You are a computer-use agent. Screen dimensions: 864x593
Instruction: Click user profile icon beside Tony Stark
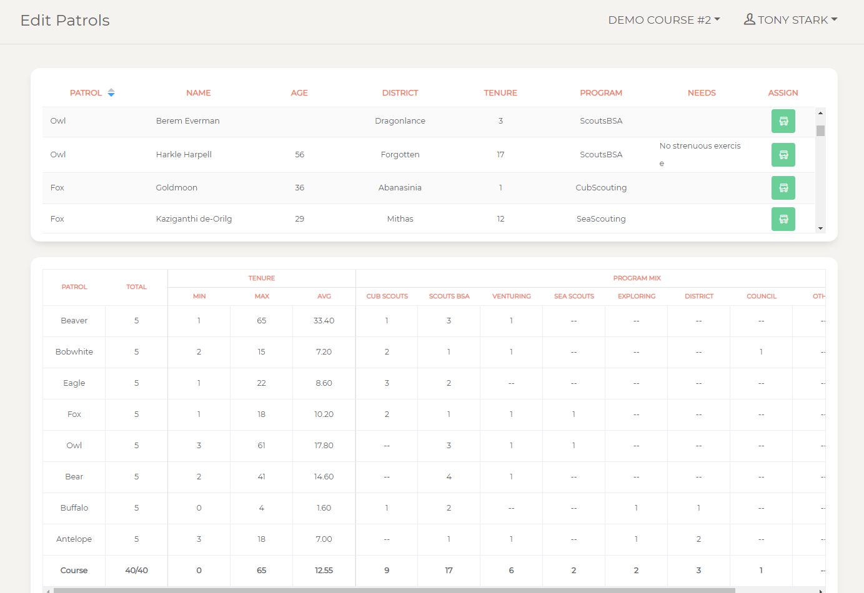(749, 19)
